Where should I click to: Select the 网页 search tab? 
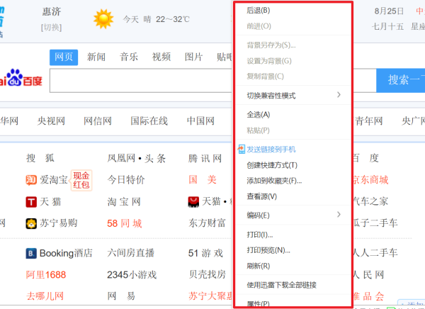[64, 57]
